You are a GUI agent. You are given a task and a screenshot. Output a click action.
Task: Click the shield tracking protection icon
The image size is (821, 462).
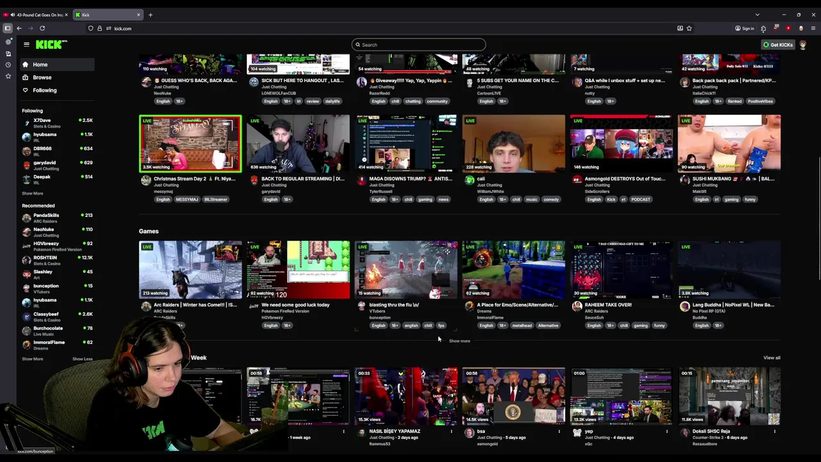pyautogui.click(x=91, y=28)
